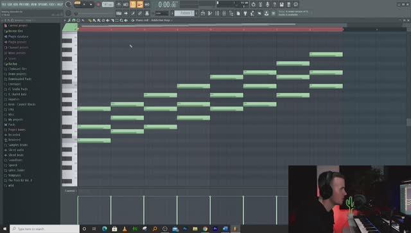The width and height of the screenshot is (411, 233).
Task: Click the multilink to controllers chain icon
Action: pos(140,13)
